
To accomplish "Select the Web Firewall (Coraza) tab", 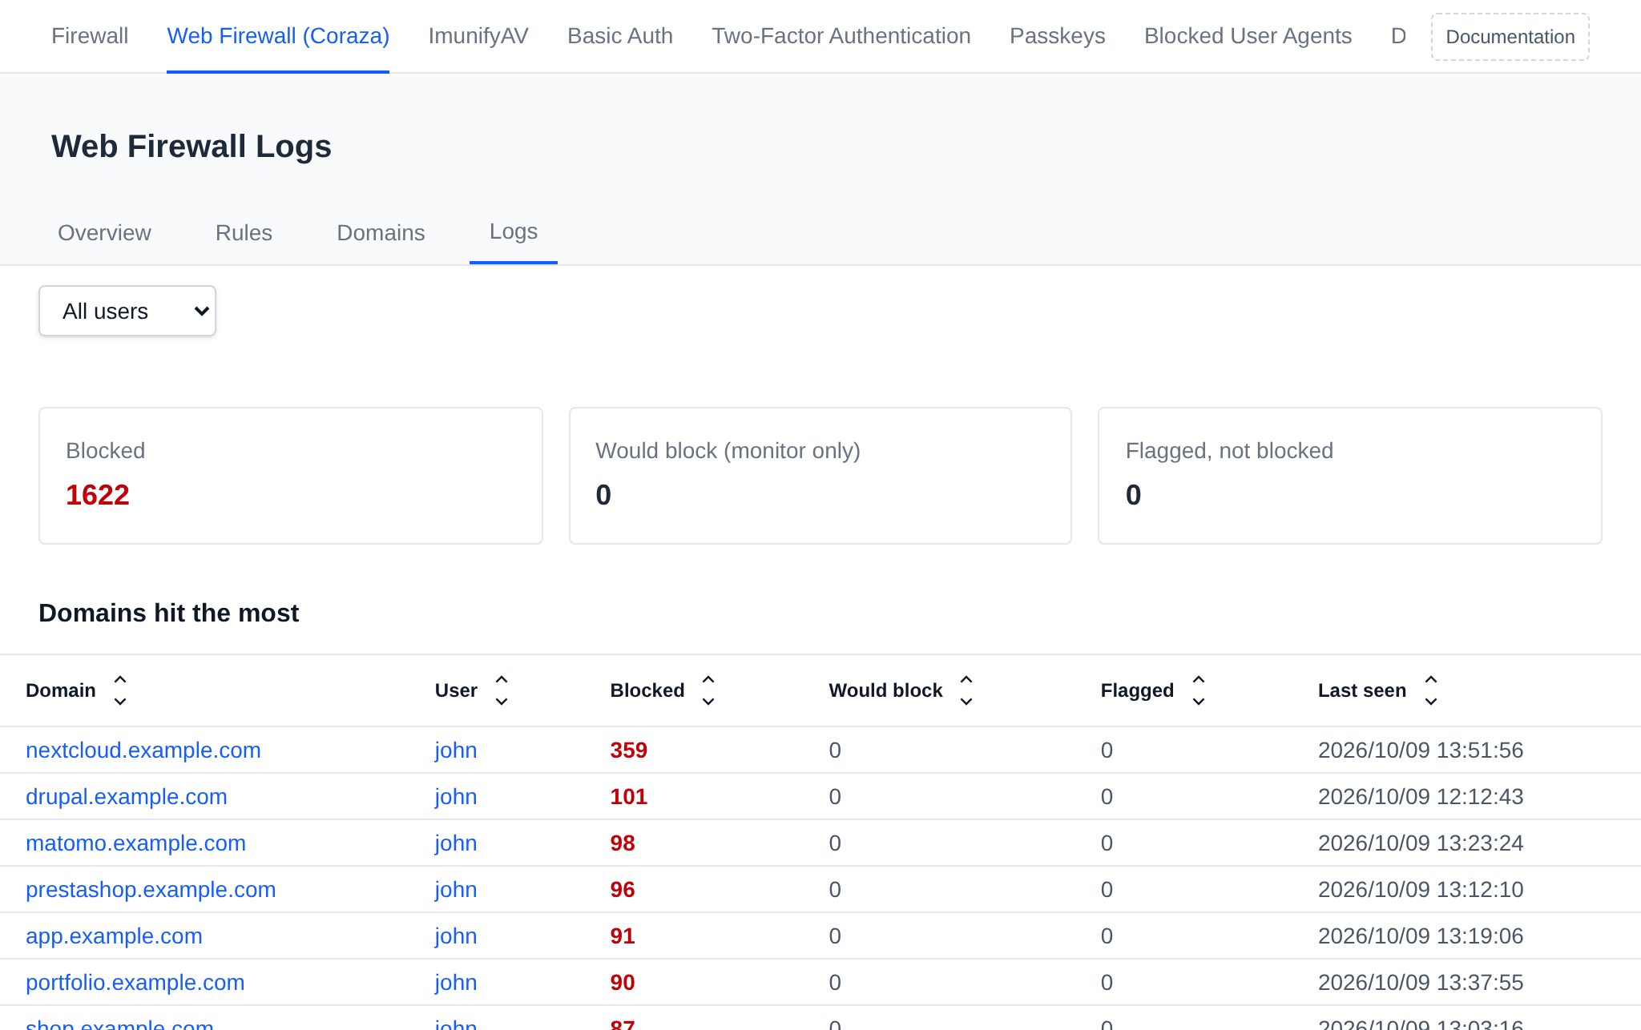I will (x=278, y=36).
